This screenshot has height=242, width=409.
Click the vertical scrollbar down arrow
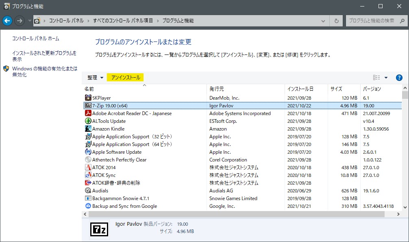(405, 207)
